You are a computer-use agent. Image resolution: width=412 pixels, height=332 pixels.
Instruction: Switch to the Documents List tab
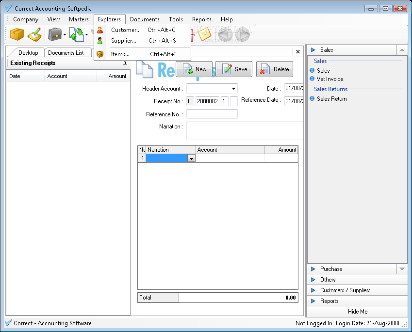tap(66, 53)
